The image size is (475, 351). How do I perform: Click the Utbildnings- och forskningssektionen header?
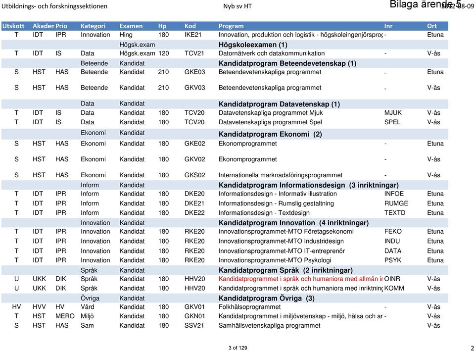click(54, 6)
